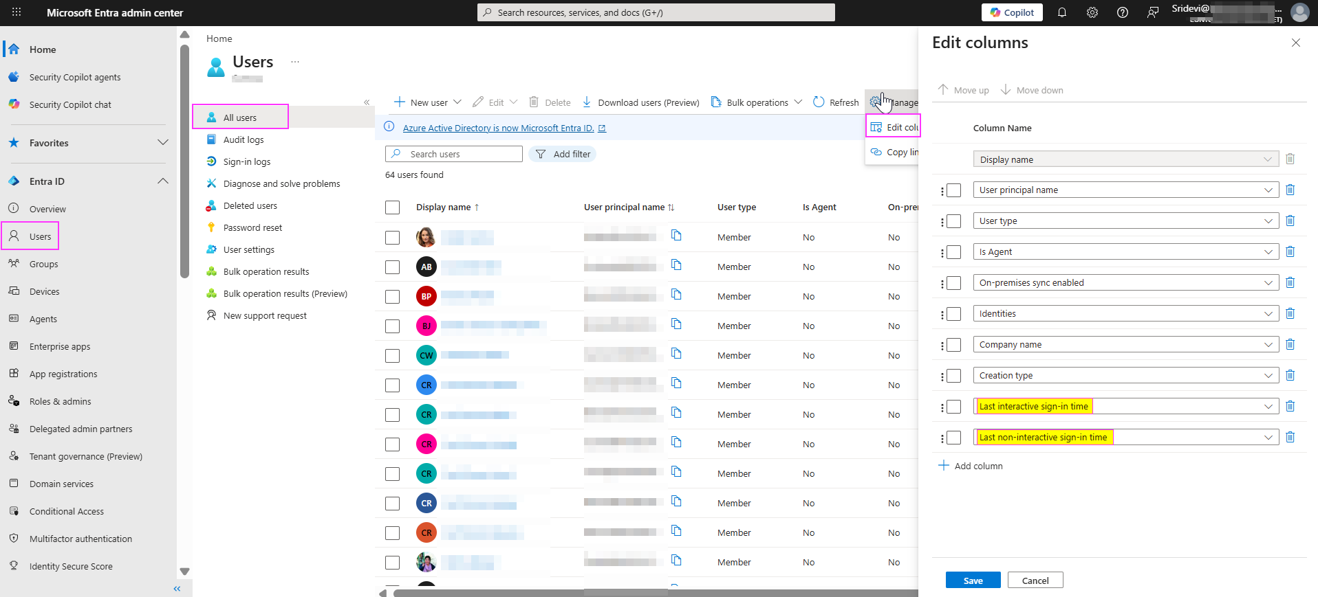Select all users with header checkbox
The height and width of the screenshot is (597, 1318).
pos(393,207)
